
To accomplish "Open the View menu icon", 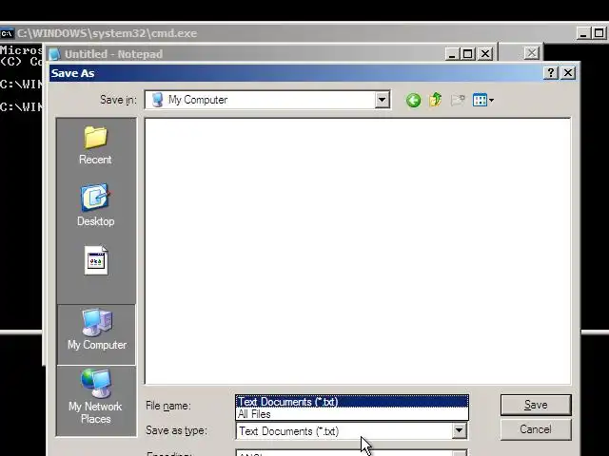I will tap(482, 101).
